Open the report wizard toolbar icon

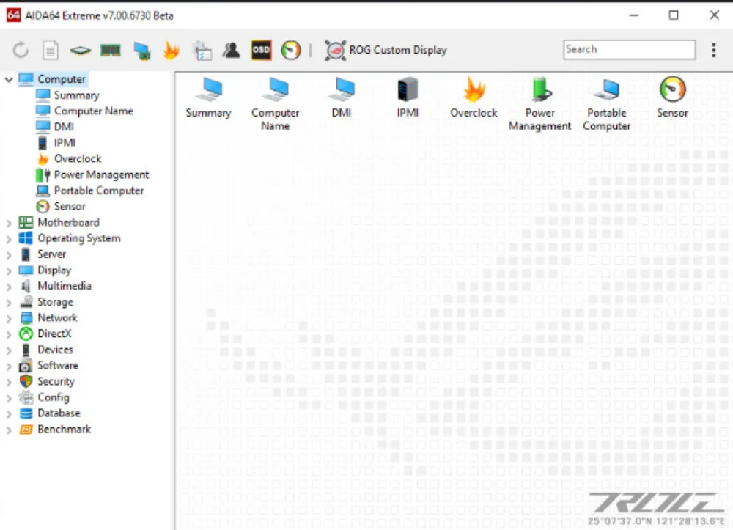(x=202, y=51)
